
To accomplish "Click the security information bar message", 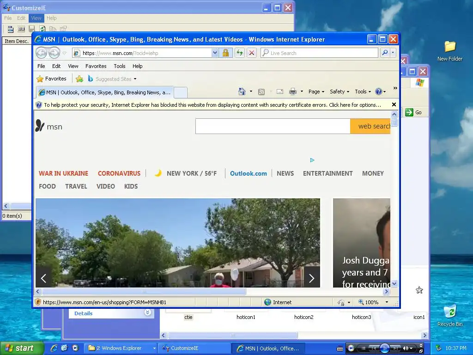I will pyautogui.click(x=212, y=105).
